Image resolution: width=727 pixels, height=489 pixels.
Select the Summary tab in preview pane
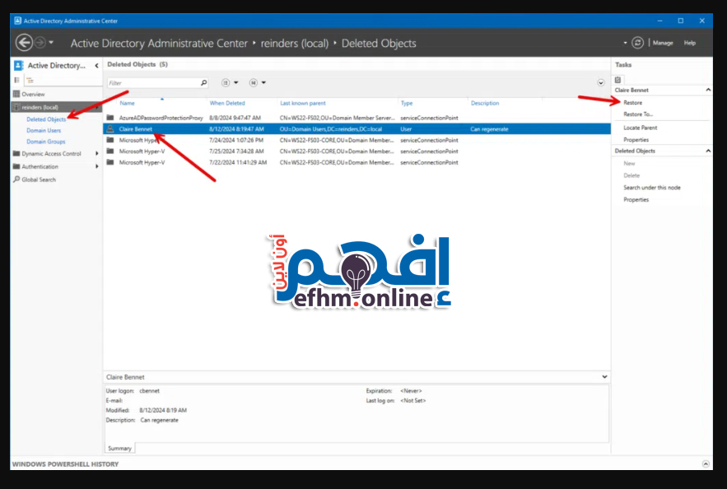point(119,449)
